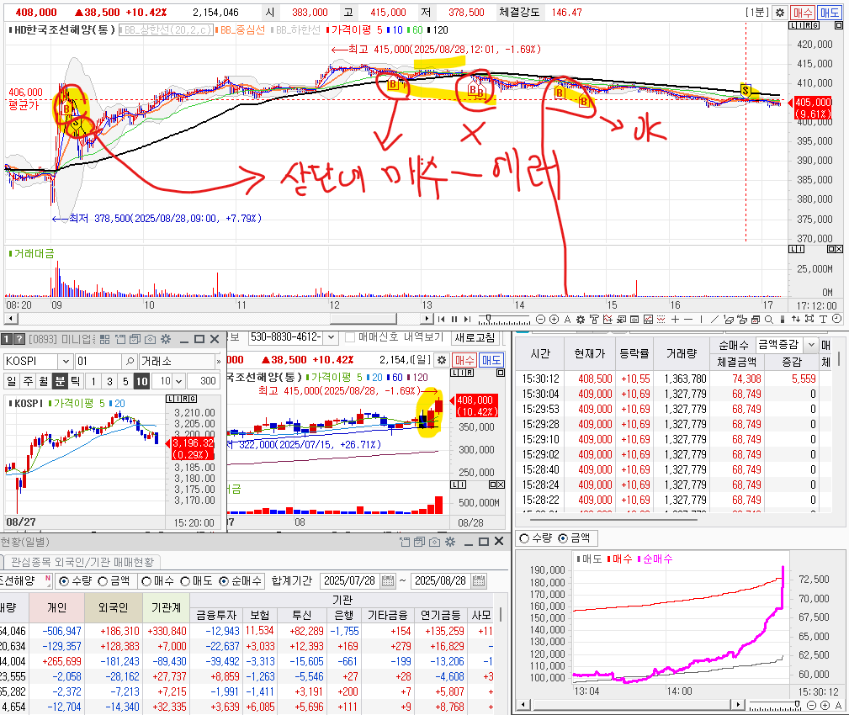
Task: Select the T text annotation tool
Action: click(x=823, y=320)
